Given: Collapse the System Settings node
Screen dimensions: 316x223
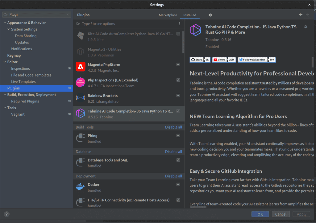Looking at the screenshot, I should pyautogui.click(x=8, y=29).
